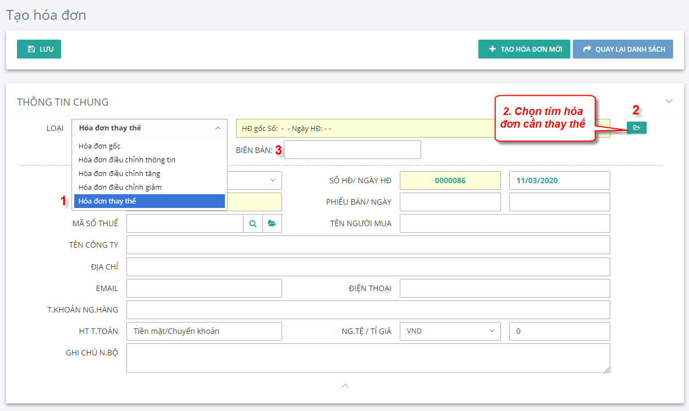The image size is (689, 411).
Task: Open the LOẠI invoice type dropdown
Action: (149, 128)
